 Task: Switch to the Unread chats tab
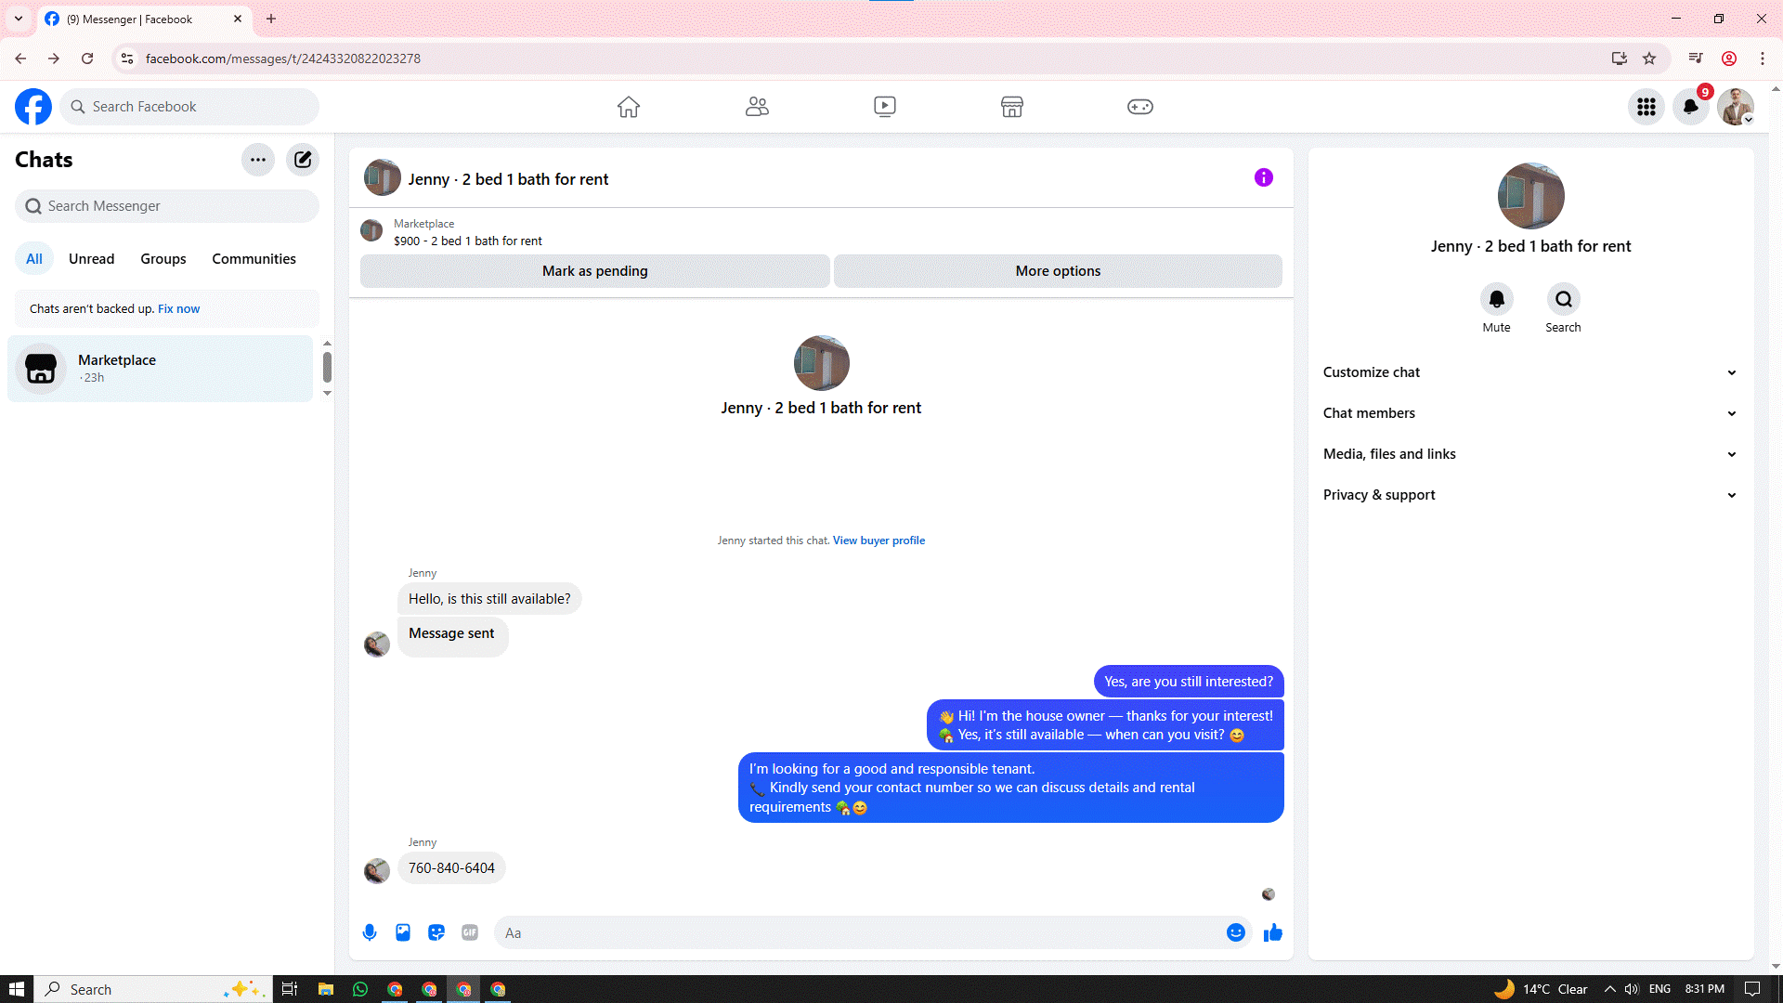click(x=91, y=259)
